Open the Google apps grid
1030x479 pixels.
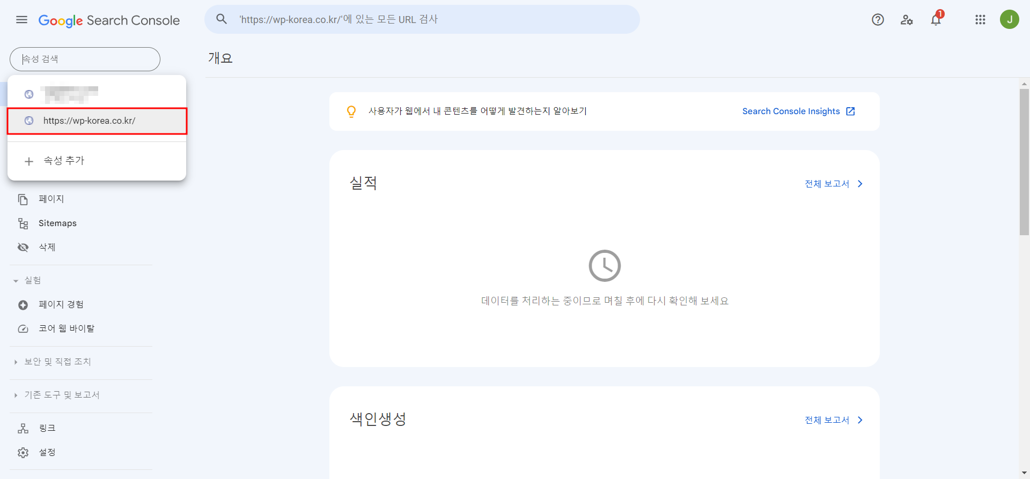[x=980, y=20]
